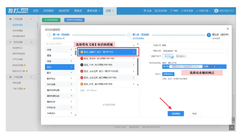This screenshot has height=134, width=240.
Task: Select the highlighted 浙江 outlet with balance
Action: [194, 67]
